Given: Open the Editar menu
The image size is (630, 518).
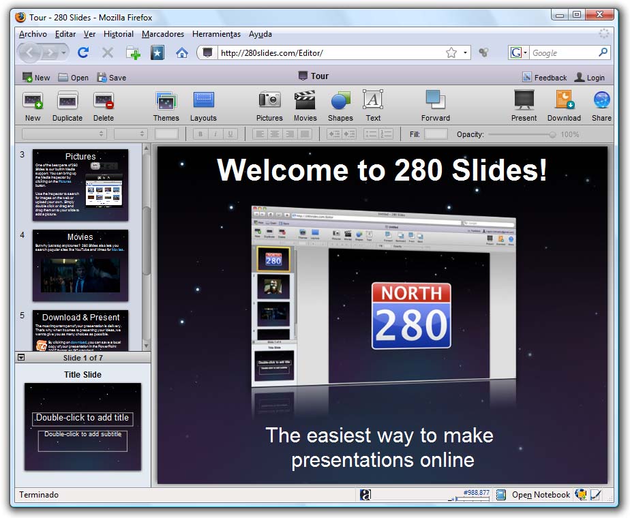Looking at the screenshot, I should tap(65, 34).
